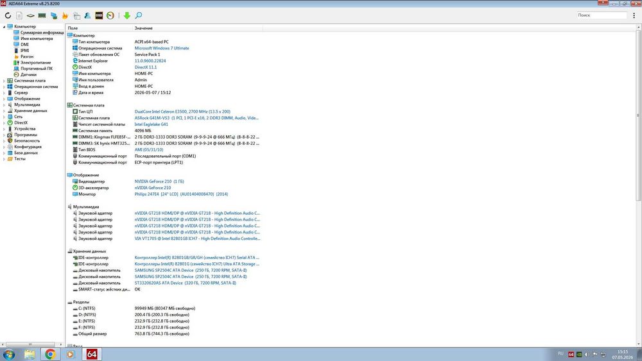
Task: Open the ASRock G41M-VS3 motherboard link
Action: click(x=196, y=118)
